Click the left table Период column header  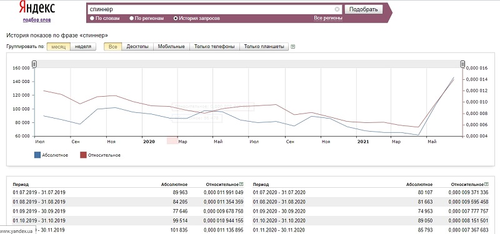21,184
